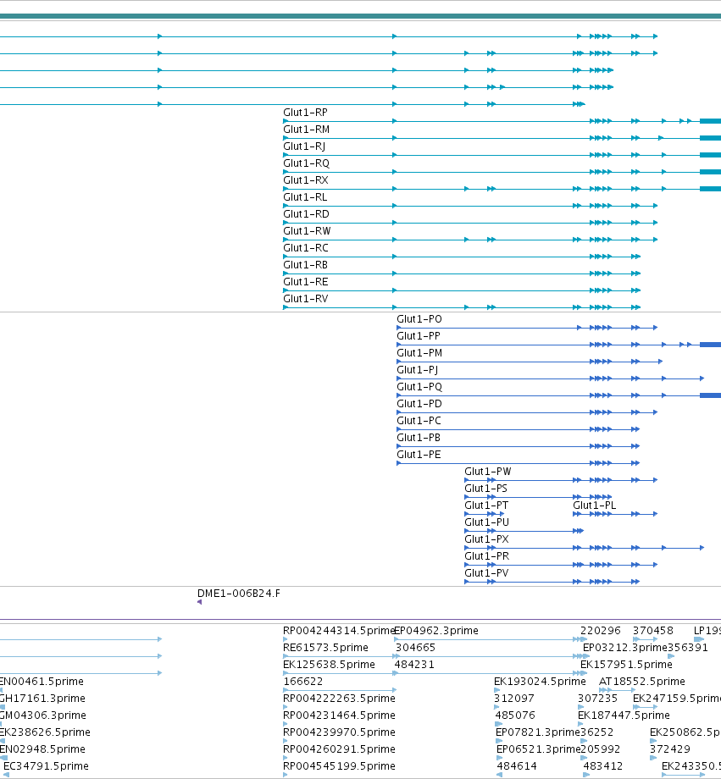Click the RE61573.5prime EST label

point(325,648)
